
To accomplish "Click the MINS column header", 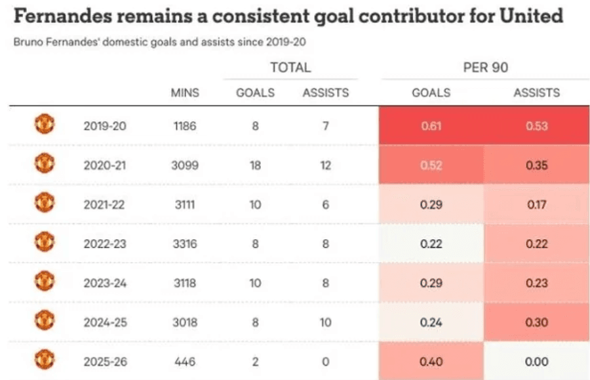I will tap(185, 93).
